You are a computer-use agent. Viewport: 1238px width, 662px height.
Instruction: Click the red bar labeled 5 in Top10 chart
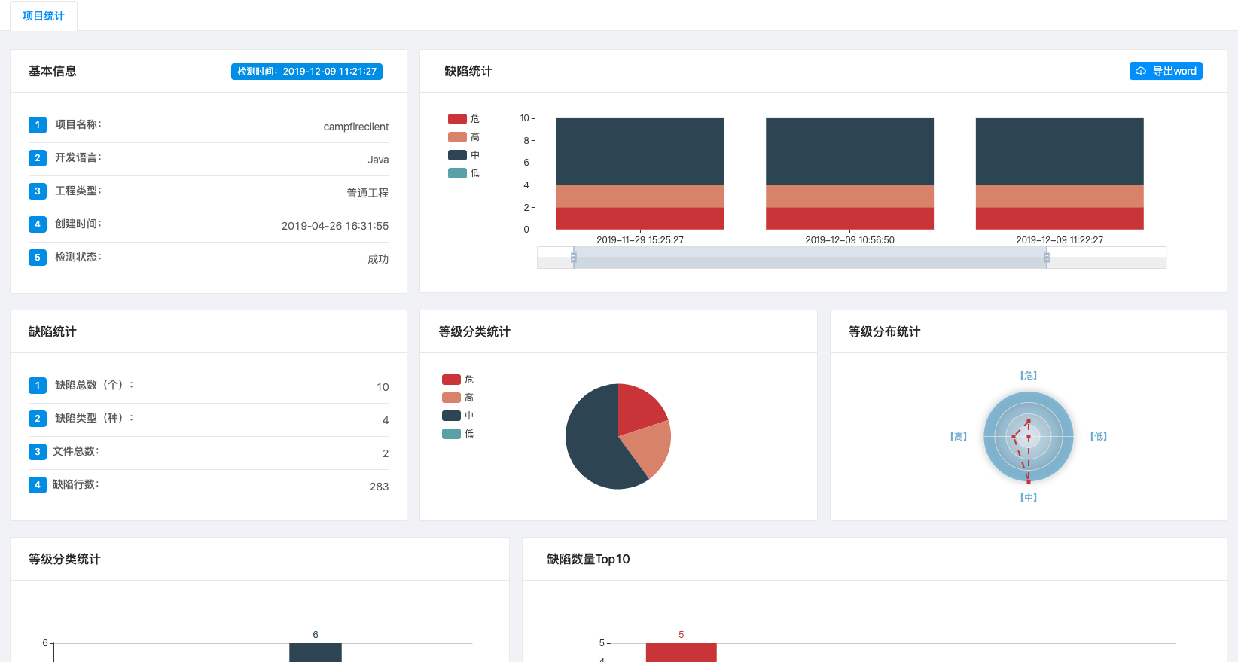(x=681, y=652)
